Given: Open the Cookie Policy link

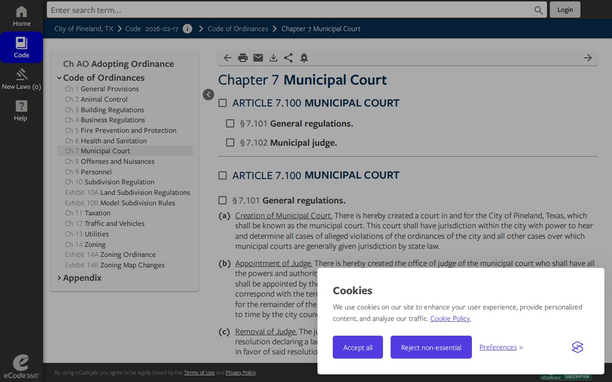Looking at the screenshot, I should (x=450, y=318).
